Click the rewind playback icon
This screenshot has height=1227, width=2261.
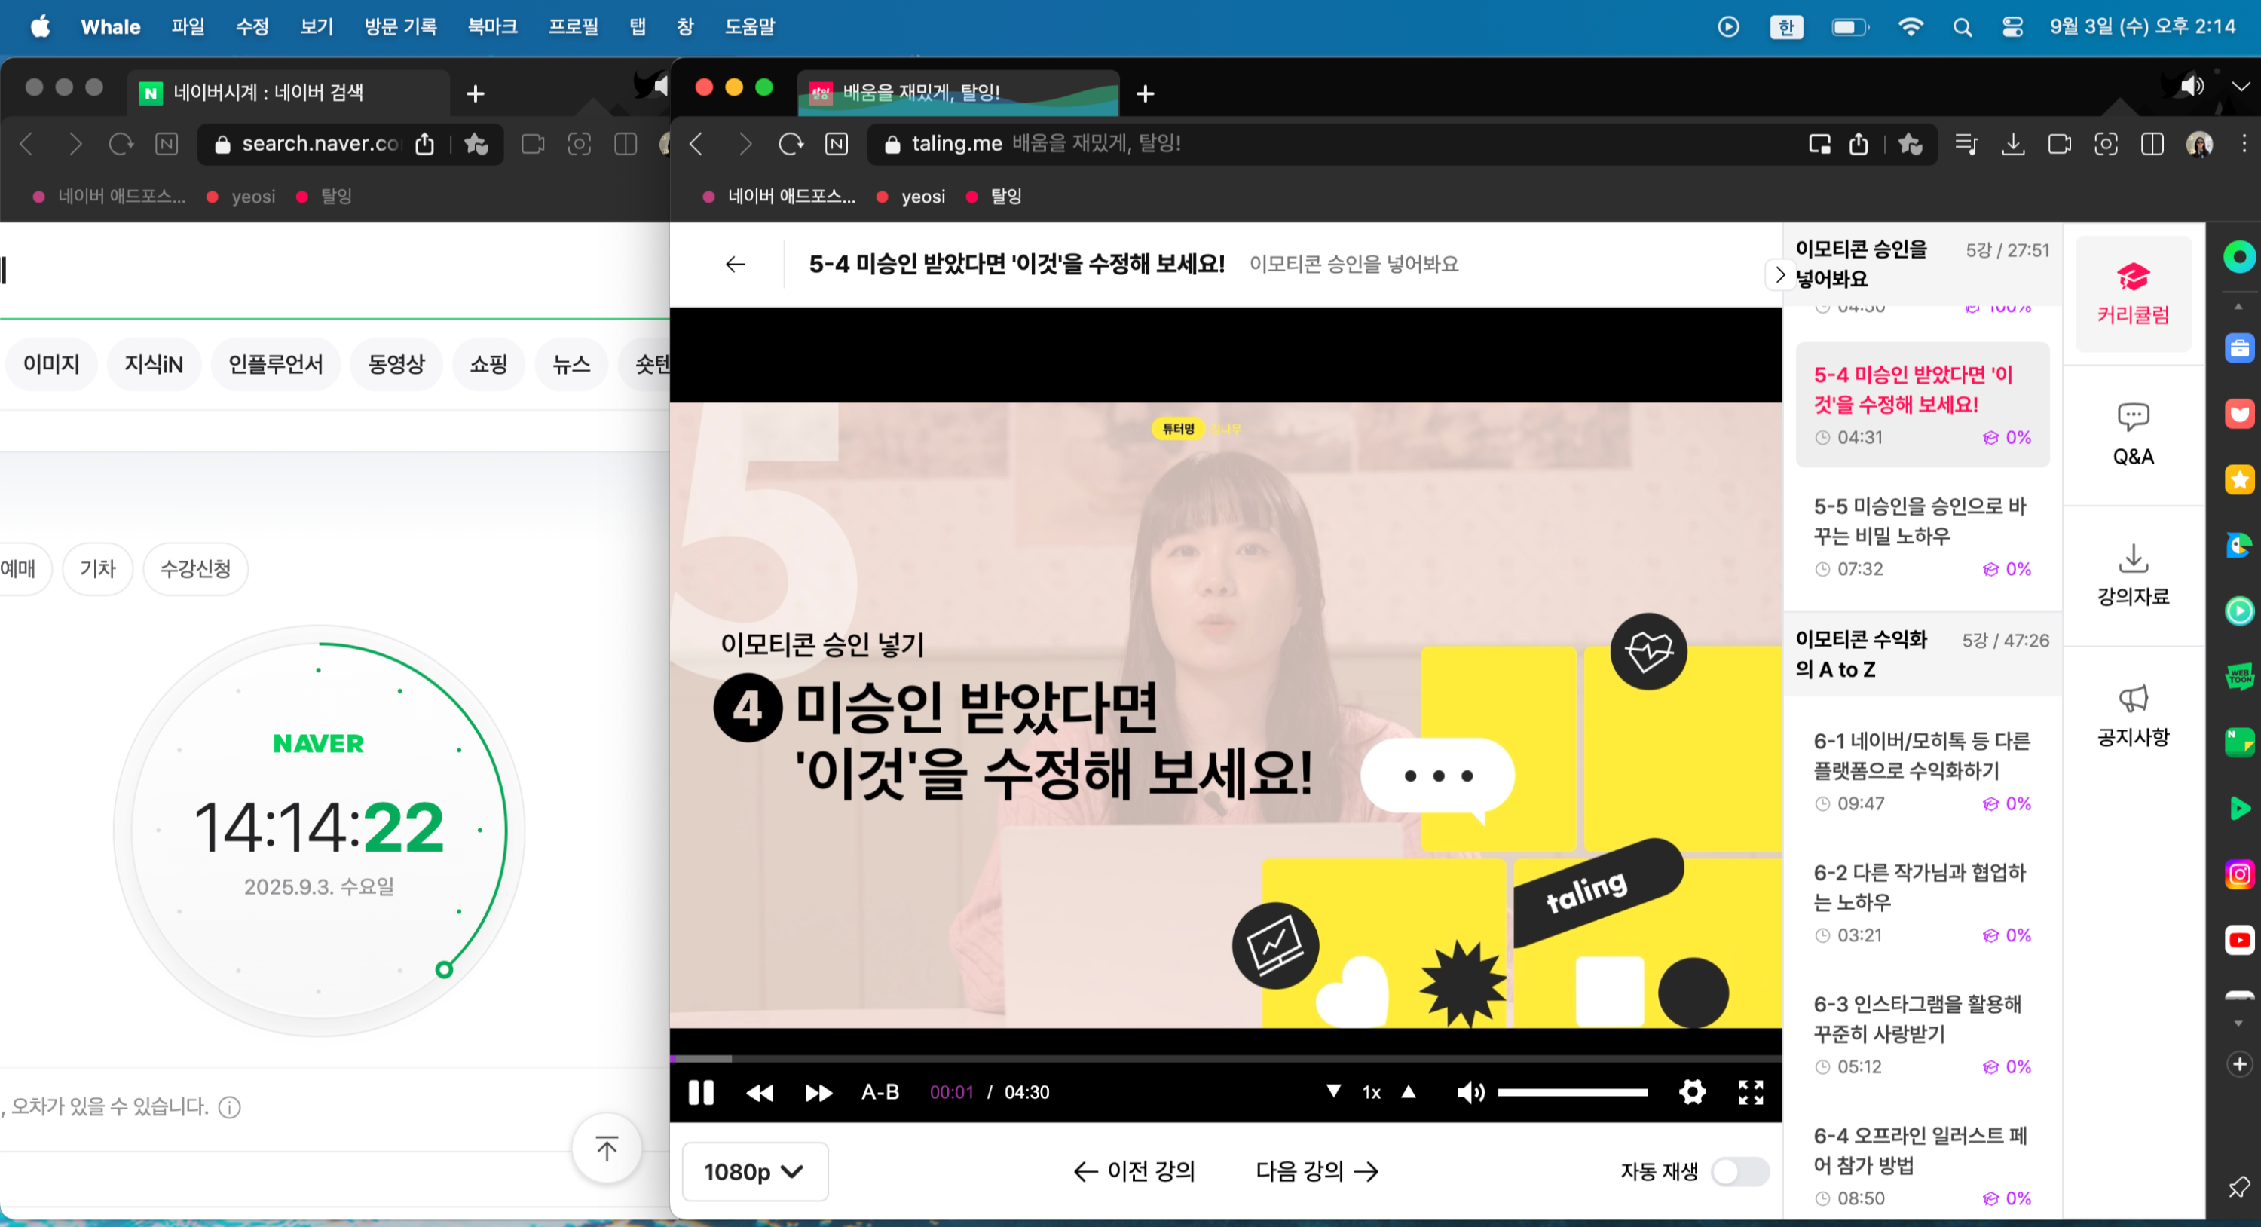(759, 1093)
